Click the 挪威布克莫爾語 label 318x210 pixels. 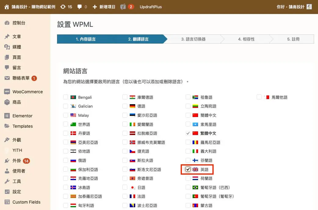coord(151,142)
